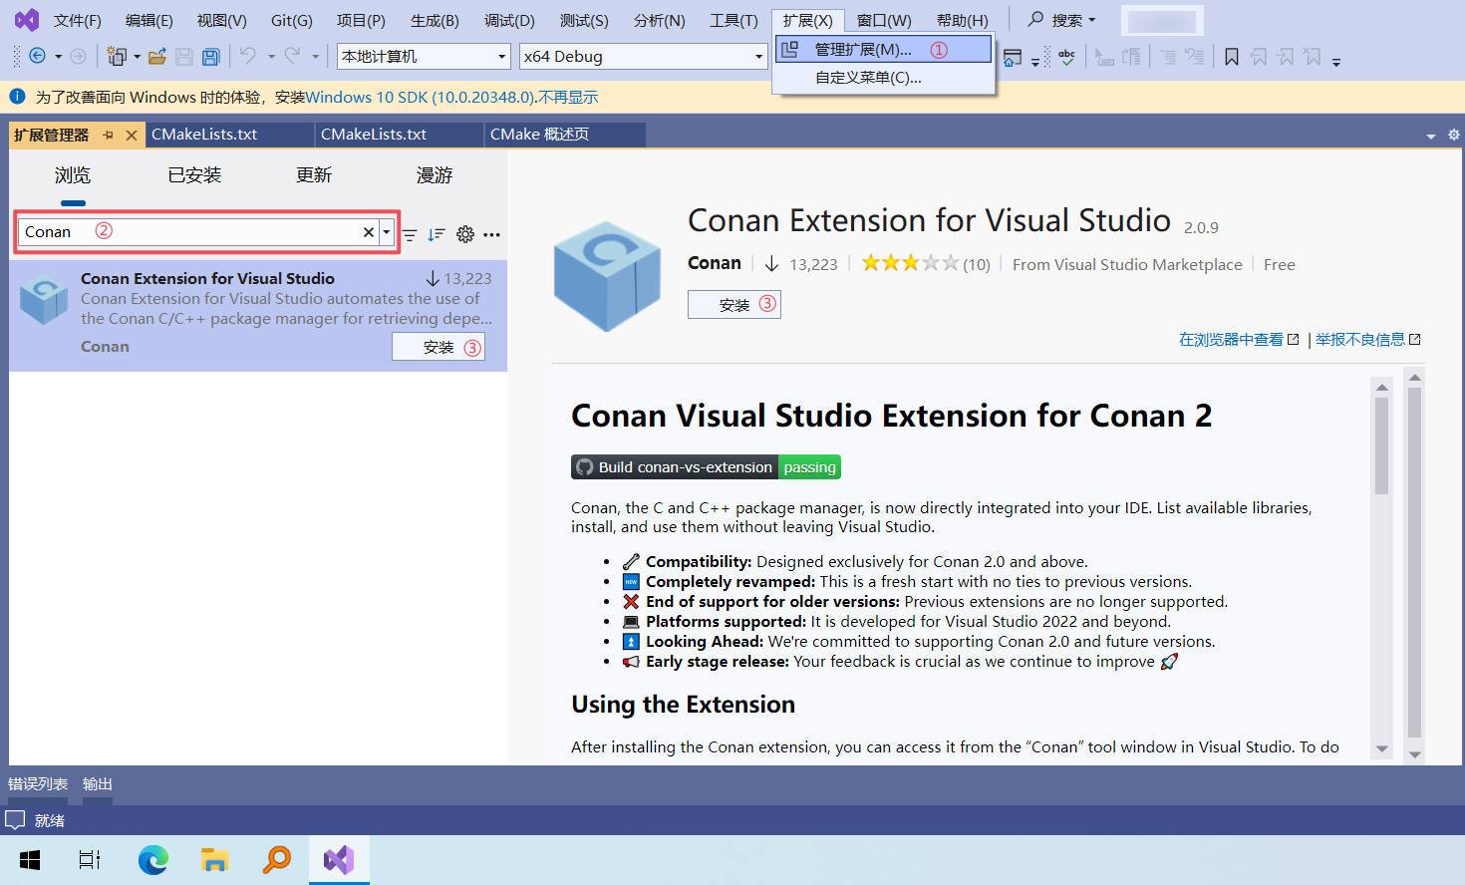This screenshot has width=1465, height=885.
Task: Click the sort icon beside search box
Action: [x=436, y=234]
